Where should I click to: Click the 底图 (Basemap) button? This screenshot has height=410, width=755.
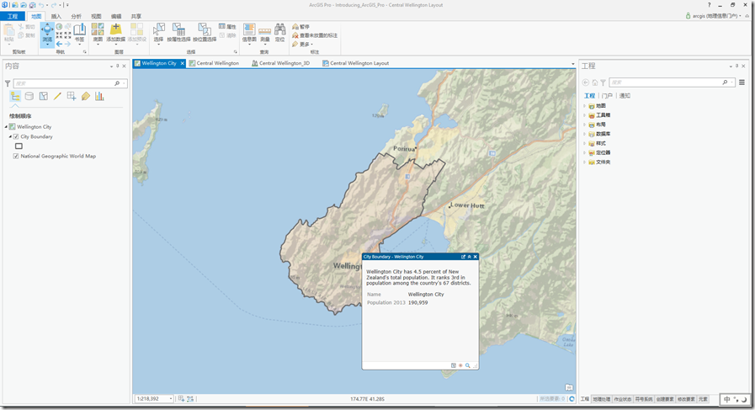98,33
